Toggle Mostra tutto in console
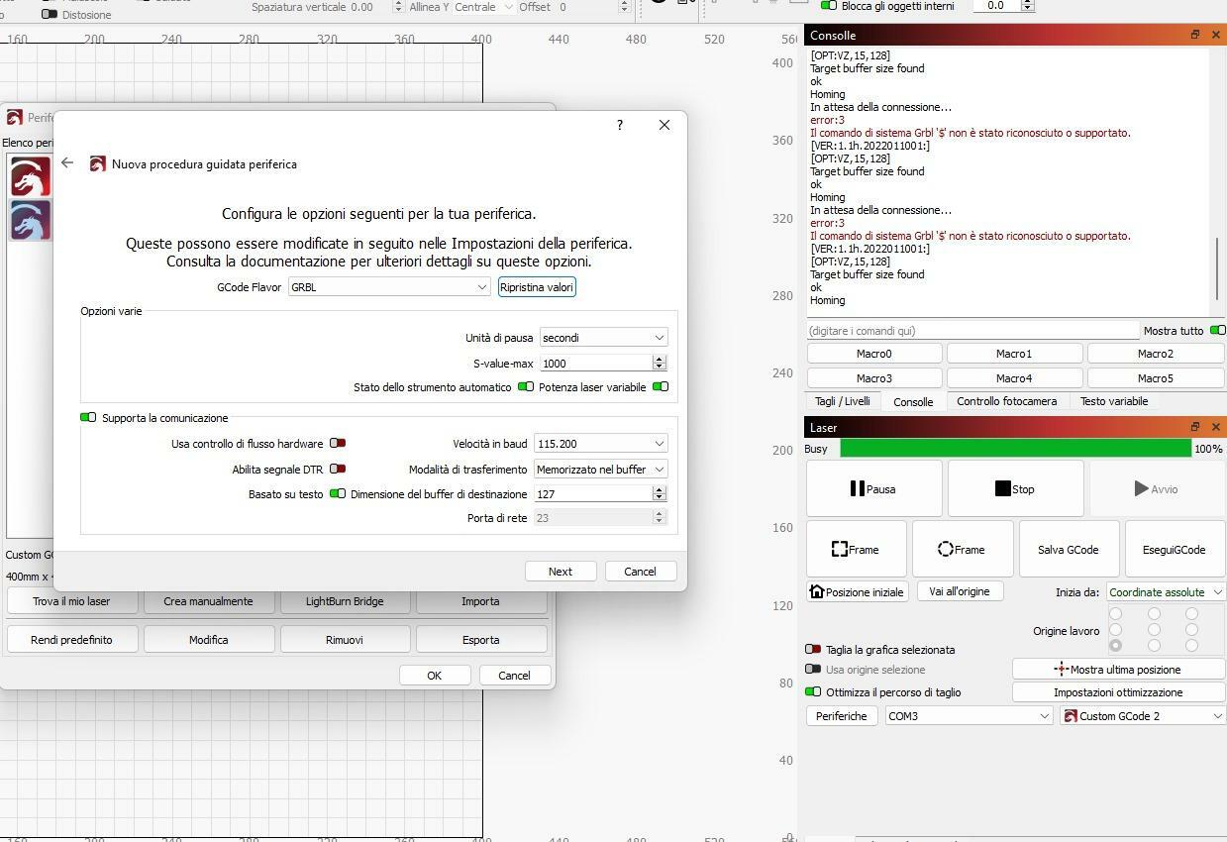Viewport: 1227px width, 842px height. tap(1218, 331)
